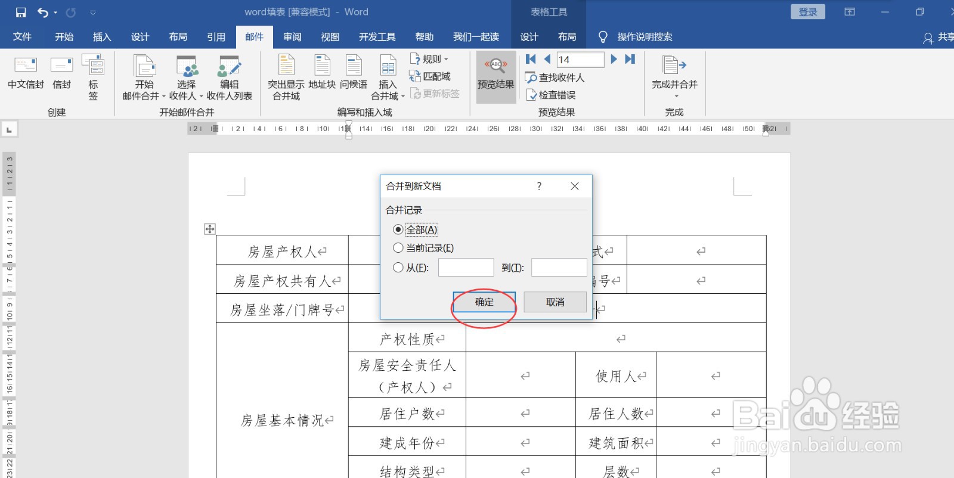954x478 pixels.
Task: Click 房屋产权共有人 table cell
Action: pos(282,280)
